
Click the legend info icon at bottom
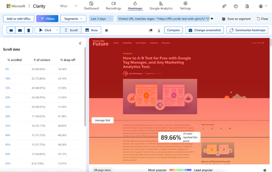(265, 170)
